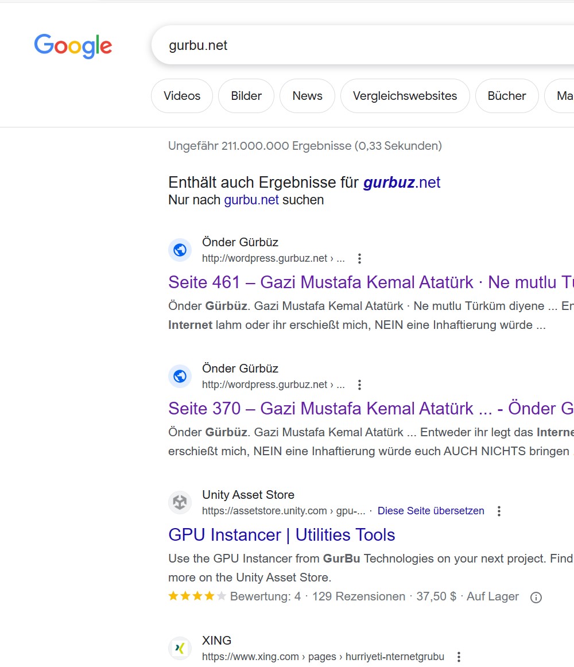
Task: Click Diese Seite übersetzen link
Action: point(430,511)
